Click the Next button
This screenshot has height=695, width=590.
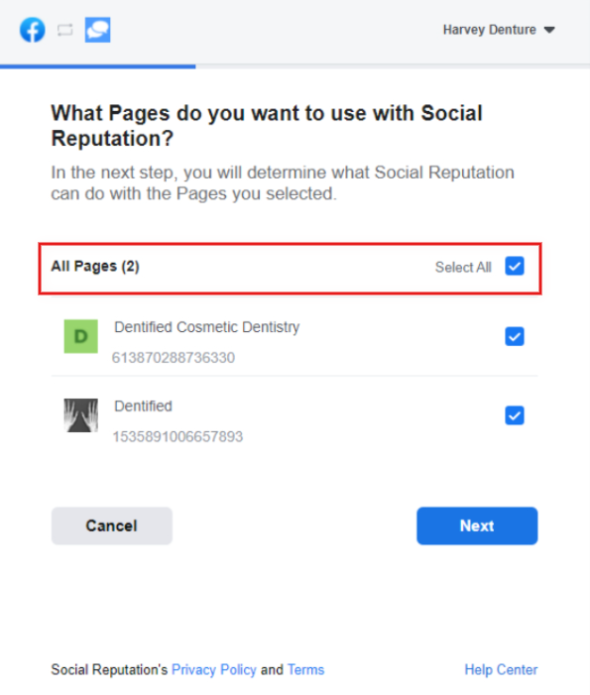[x=477, y=525]
